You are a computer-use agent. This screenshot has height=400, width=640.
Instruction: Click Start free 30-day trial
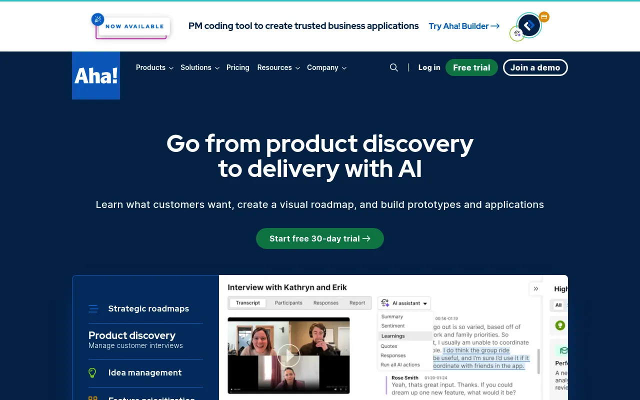point(320,238)
